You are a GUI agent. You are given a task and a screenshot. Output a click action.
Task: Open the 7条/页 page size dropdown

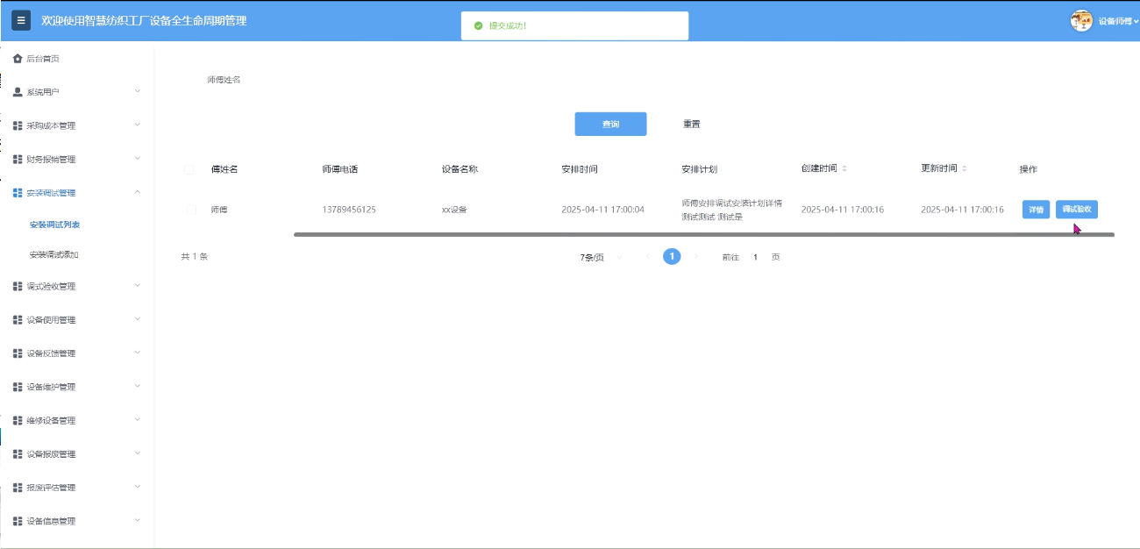(x=602, y=257)
